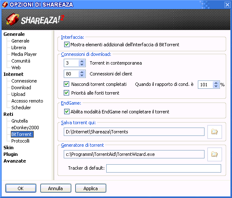The width and height of the screenshot is (232, 198).
Task: Increase the simultaneous torrents count
Action: click(x=82, y=61)
